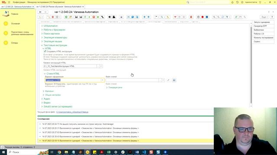Click the first floppy disk save icon

[76, 17]
